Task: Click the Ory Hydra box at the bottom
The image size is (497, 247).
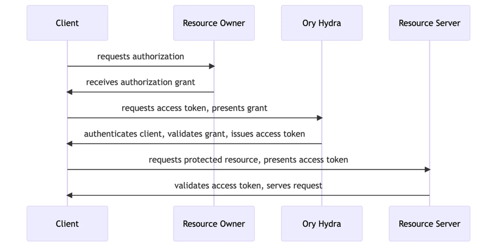Action: pos(321,223)
